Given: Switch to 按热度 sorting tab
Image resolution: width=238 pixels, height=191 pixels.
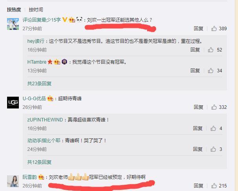Looking at the screenshot, I should pos(14,10).
